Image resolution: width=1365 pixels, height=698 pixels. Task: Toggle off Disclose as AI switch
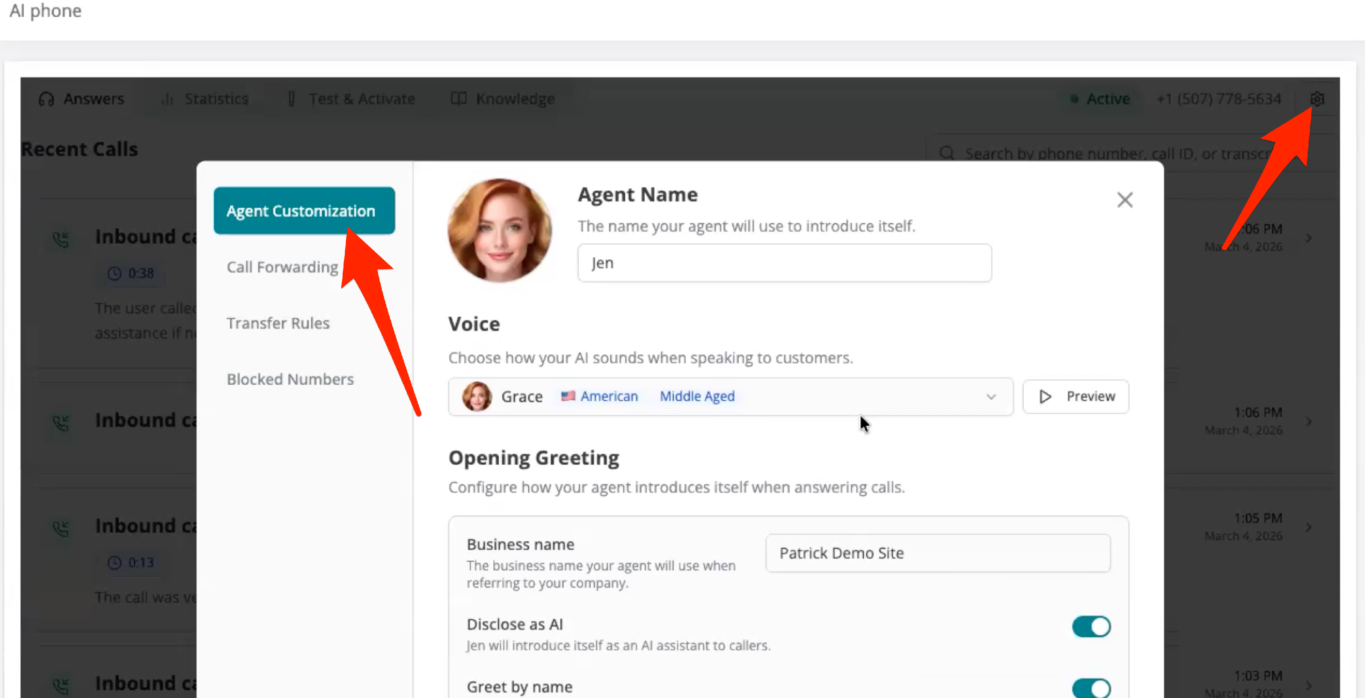coord(1091,627)
